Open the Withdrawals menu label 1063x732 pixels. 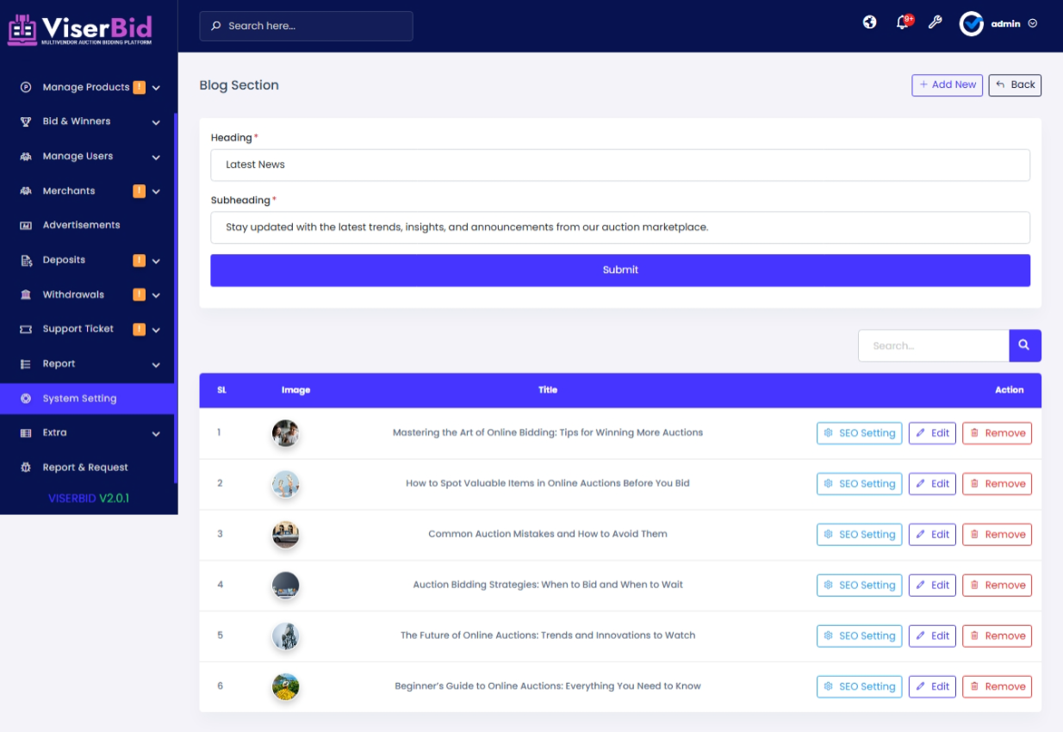point(73,295)
